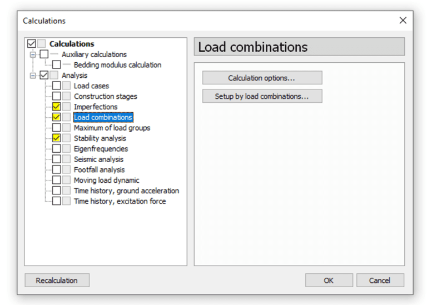Image resolution: width=427 pixels, height=305 pixels.
Task: Confirm the dialog with OK
Action: point(329,280)
